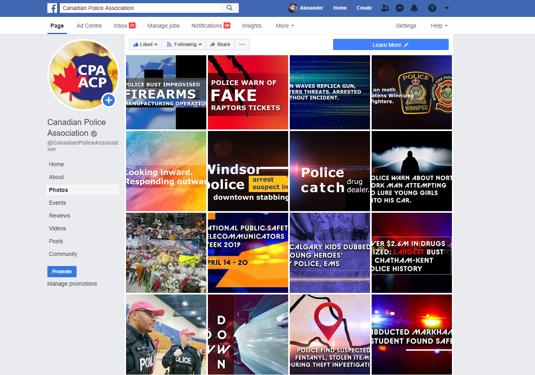Viewport: 535px width, 375px height.
Task: Open the DOWN car photo
Action: pyautogui.click(x=248, y=335)
